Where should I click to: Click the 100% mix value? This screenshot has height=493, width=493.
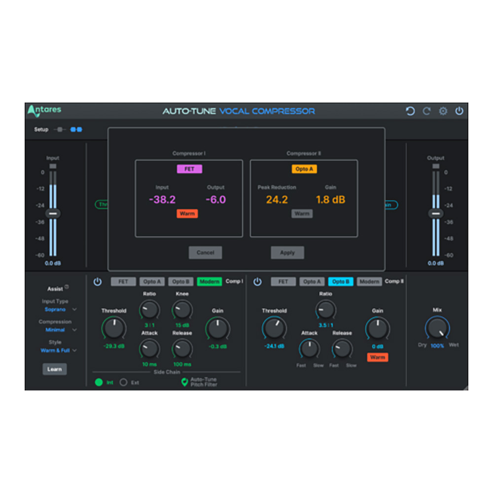437,346
